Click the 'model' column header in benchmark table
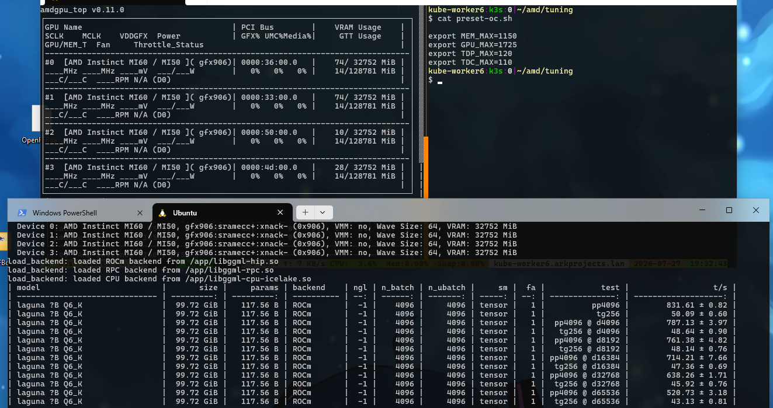The image size is (773, 408). (29, 288)
